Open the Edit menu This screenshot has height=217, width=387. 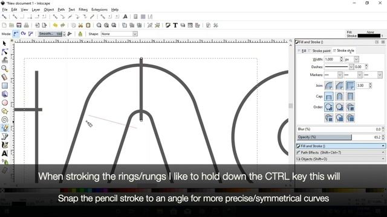pyautogui.click(x=14, y=10)
